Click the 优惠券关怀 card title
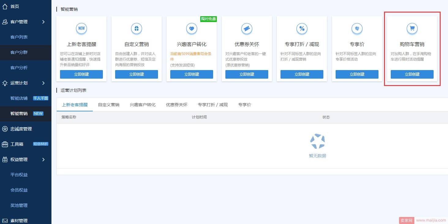This screenshot has width=448, height=224. (x=247, y=44)
